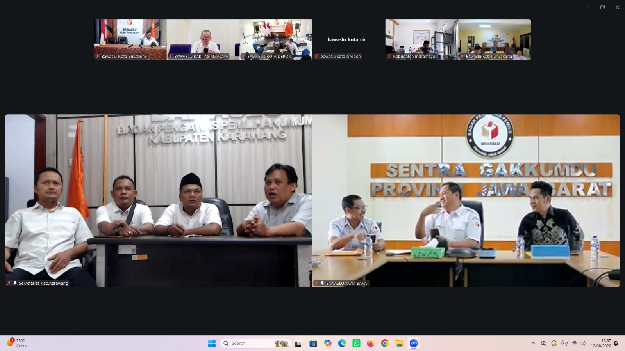This screenshot has height=351, width=625.
Task: Open Wi-Fi network settings in tray
Action: click(575, 343)
